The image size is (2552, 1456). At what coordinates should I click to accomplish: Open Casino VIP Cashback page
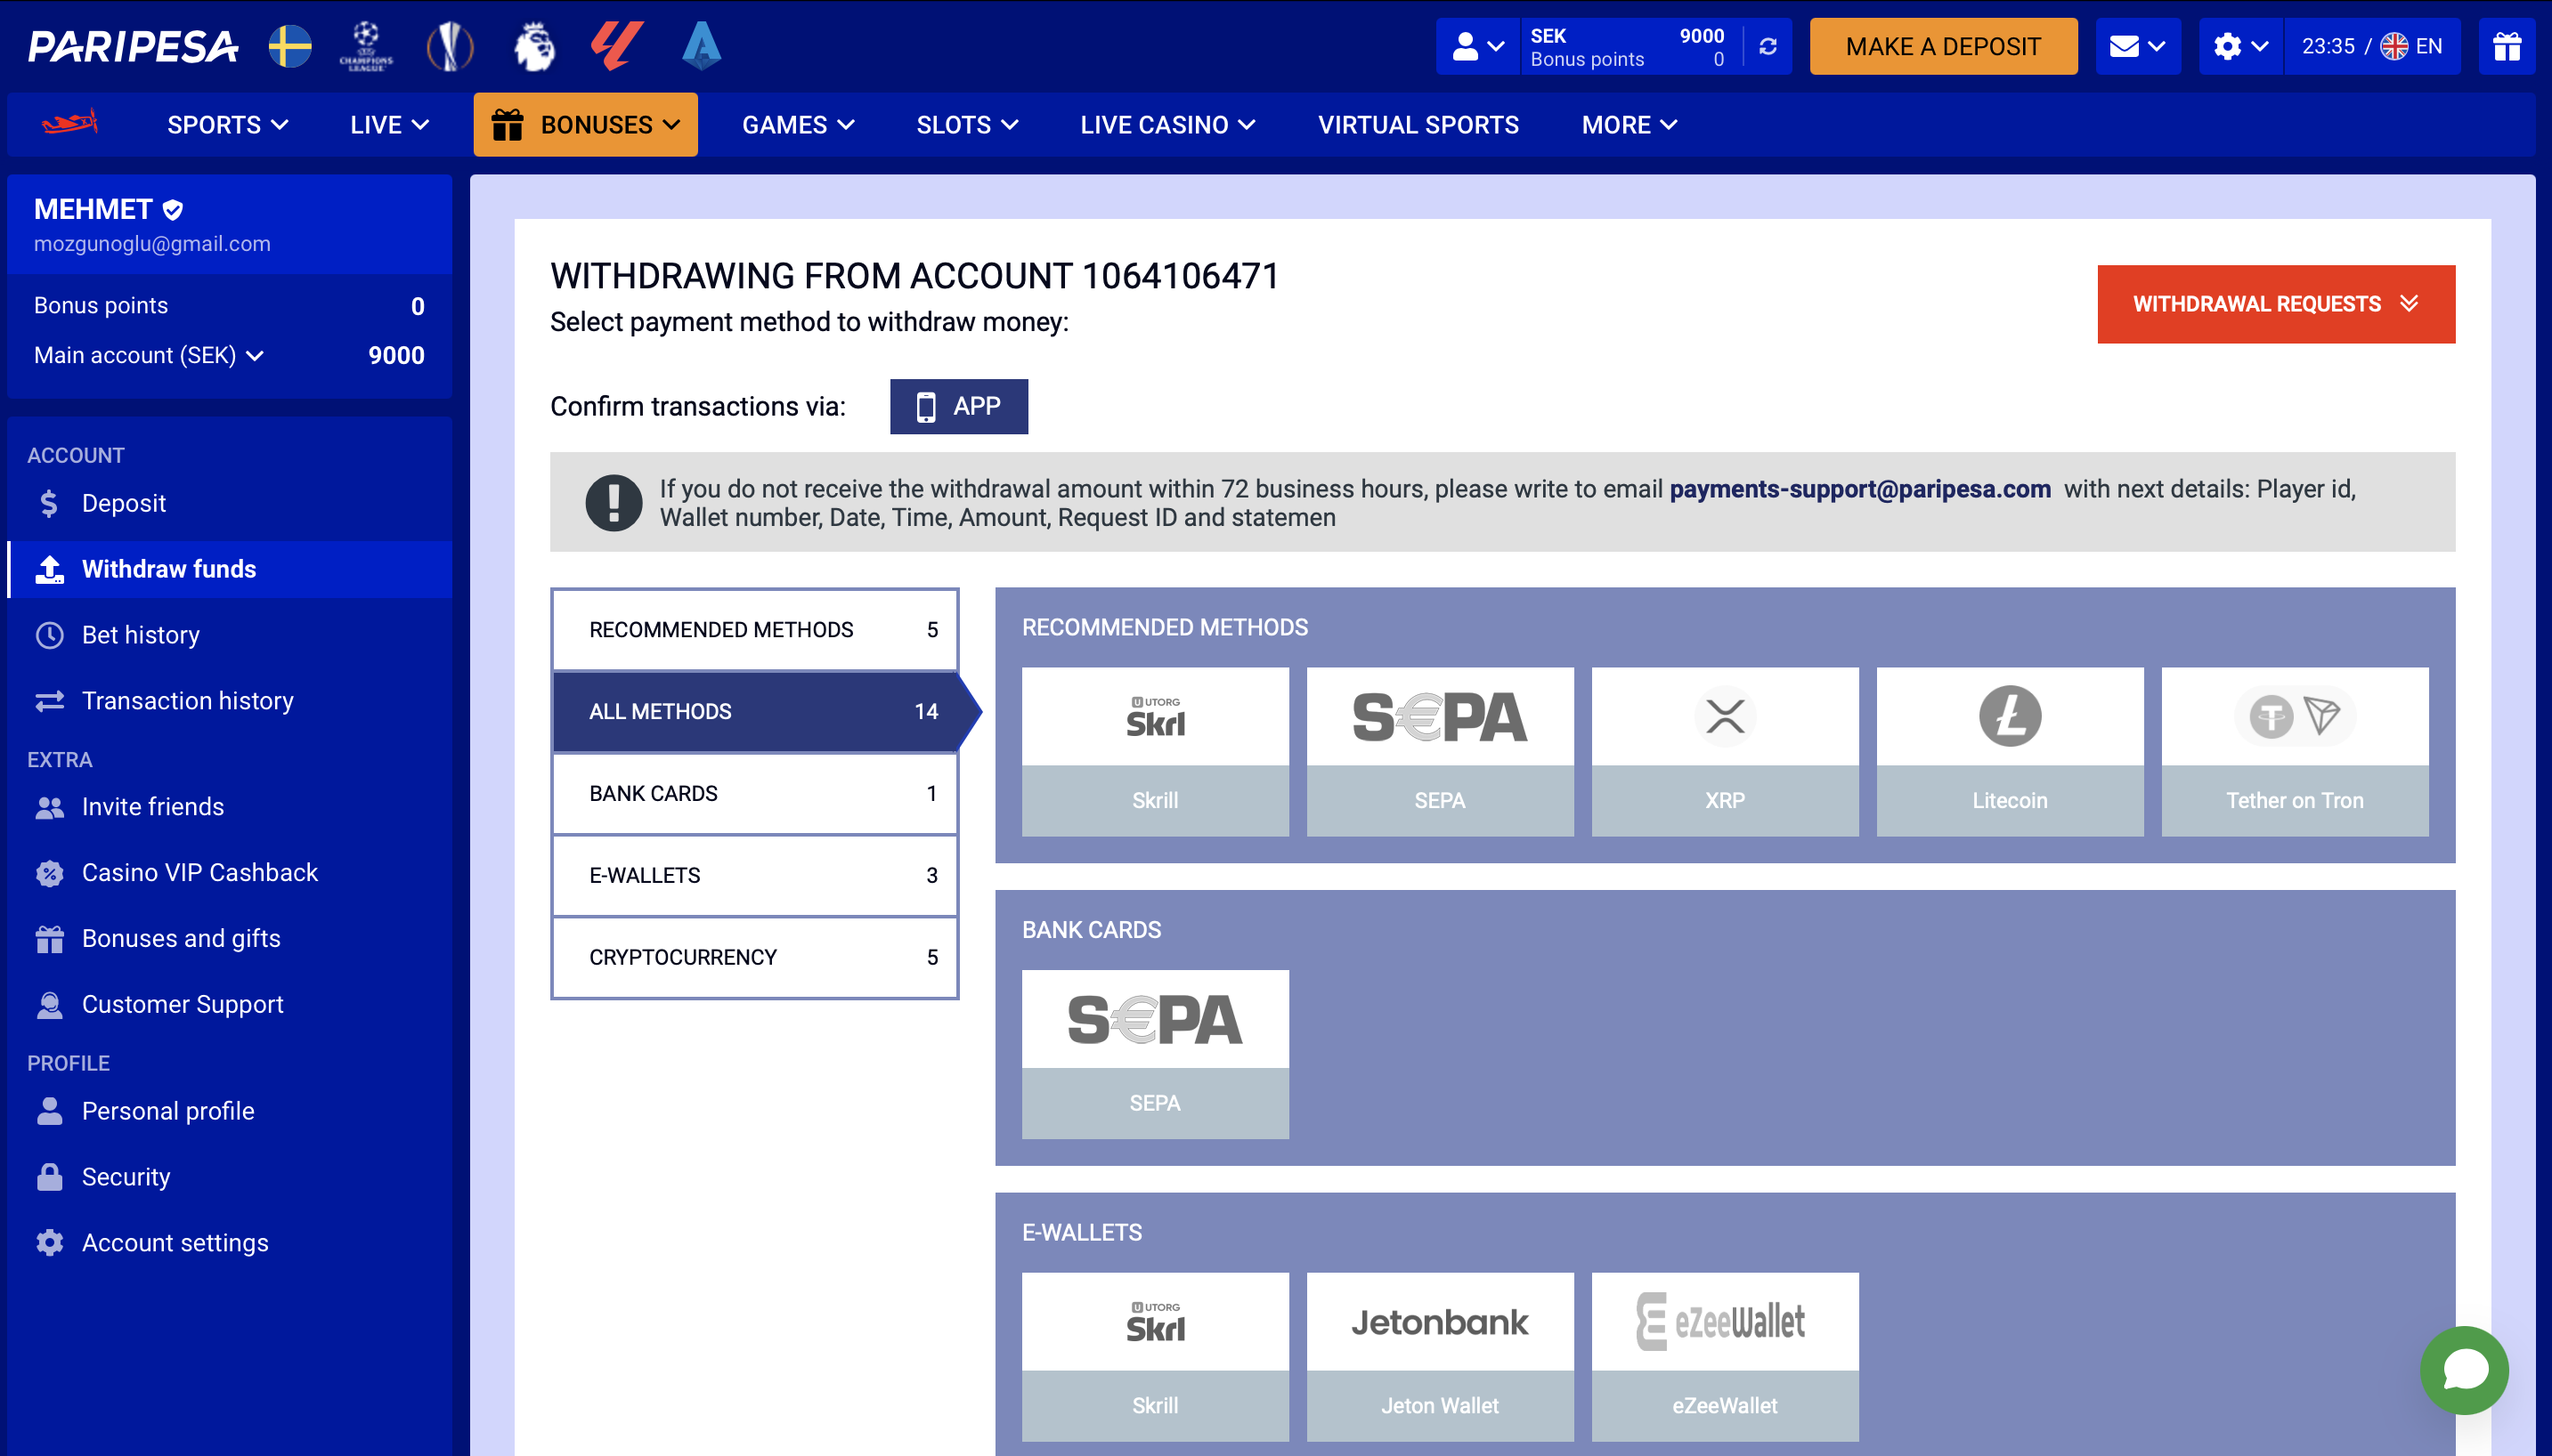229,873
